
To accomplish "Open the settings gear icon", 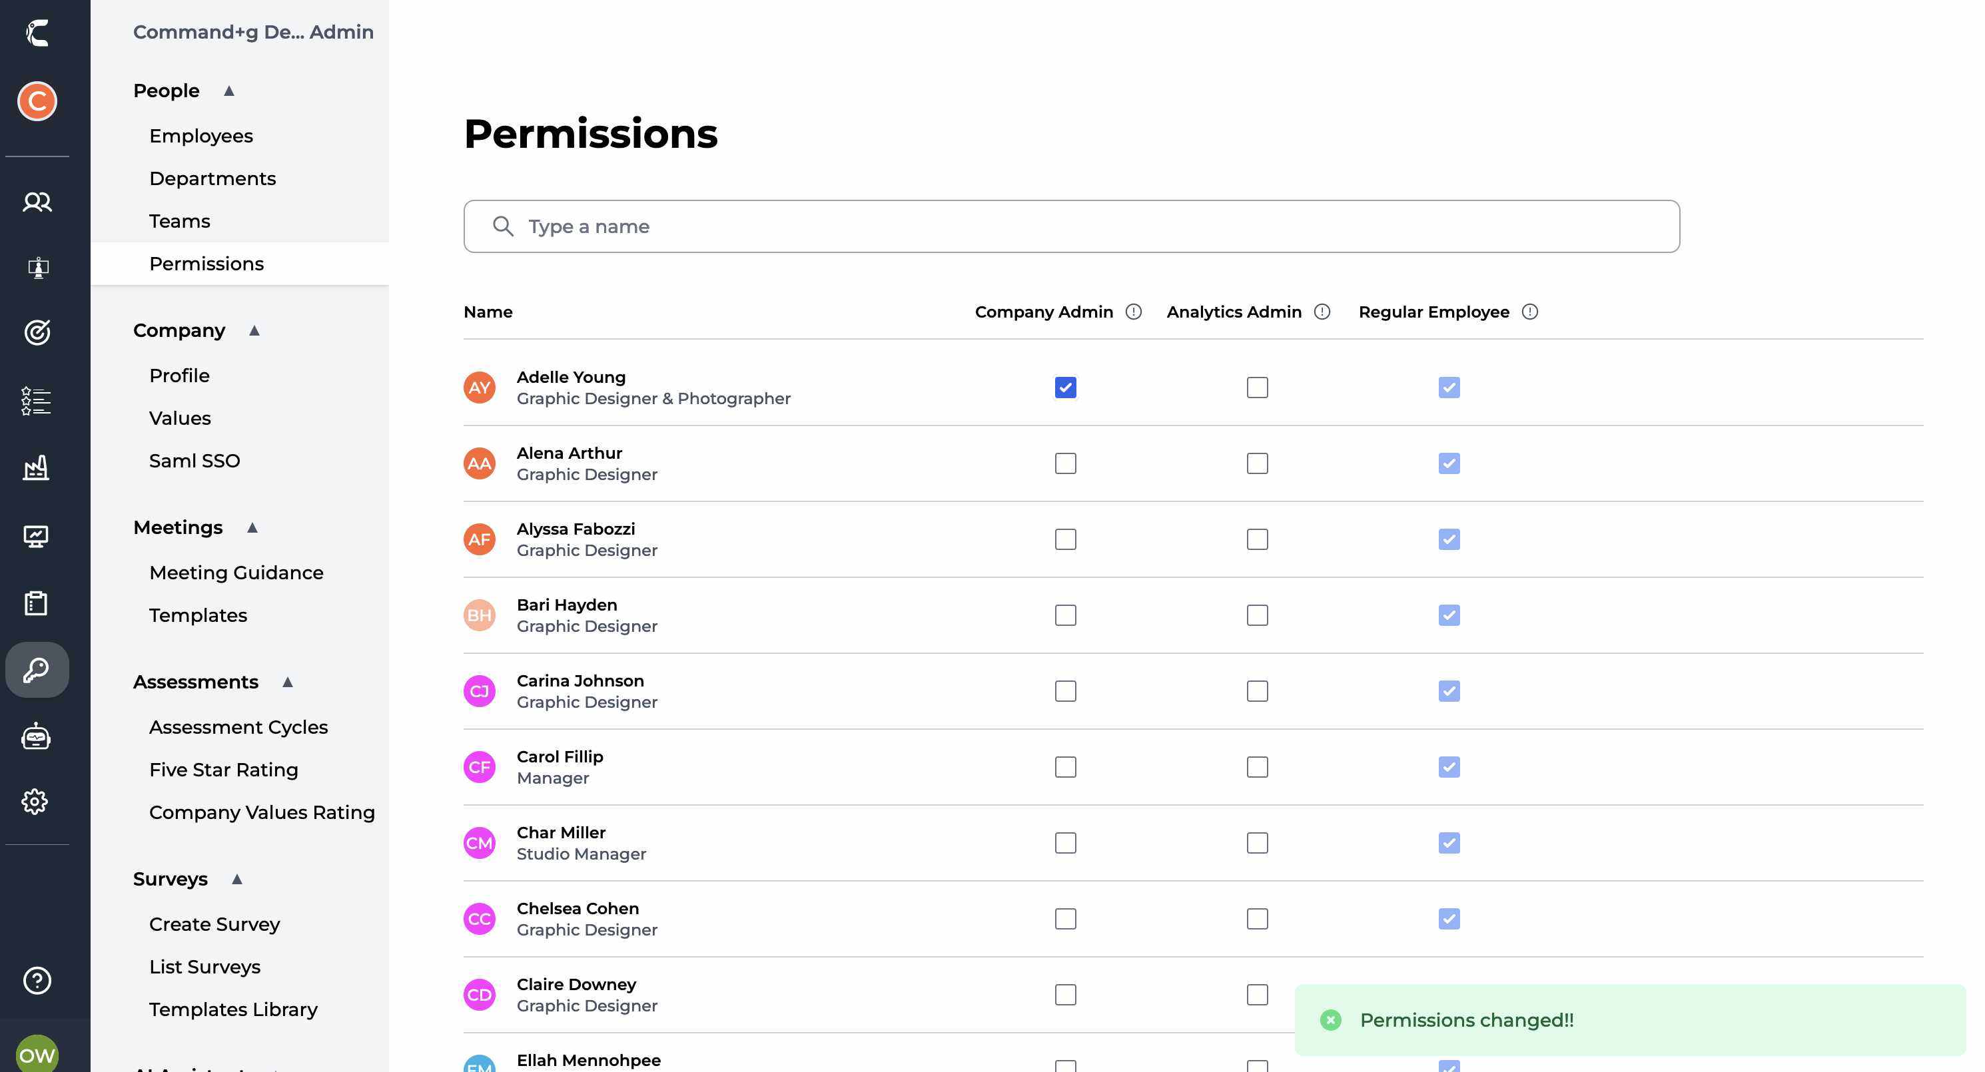I will (x=35, y=802).
